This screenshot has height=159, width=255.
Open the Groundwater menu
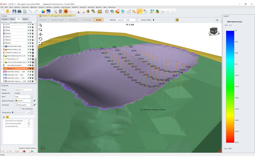point(65,7)
